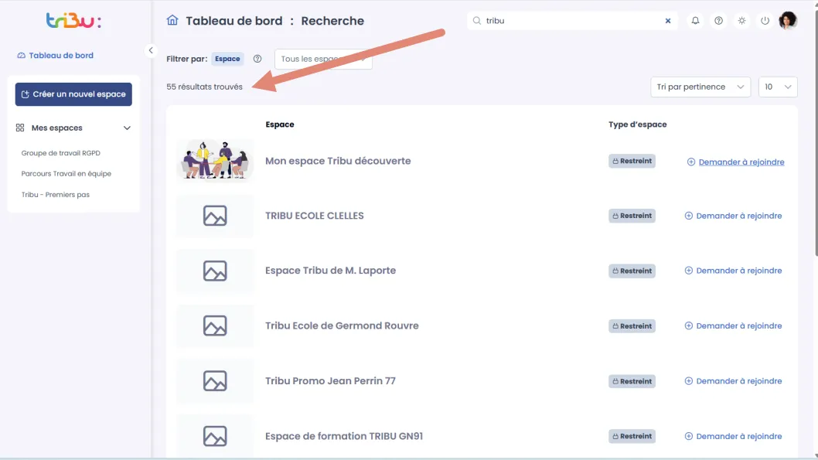Open the help question mark icon in header
This screenshot has width=818, height=460.
pos(718,21)
